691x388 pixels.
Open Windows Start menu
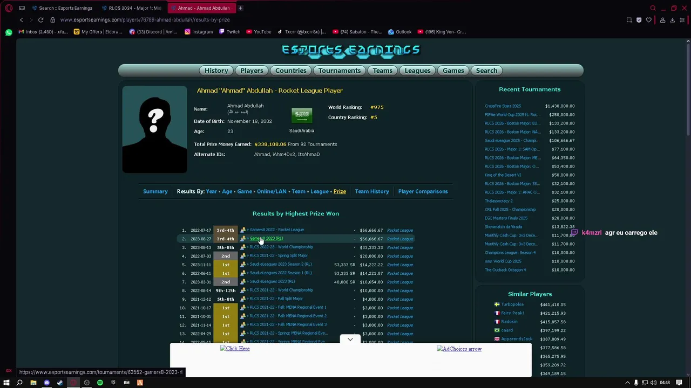click(6, 383)
